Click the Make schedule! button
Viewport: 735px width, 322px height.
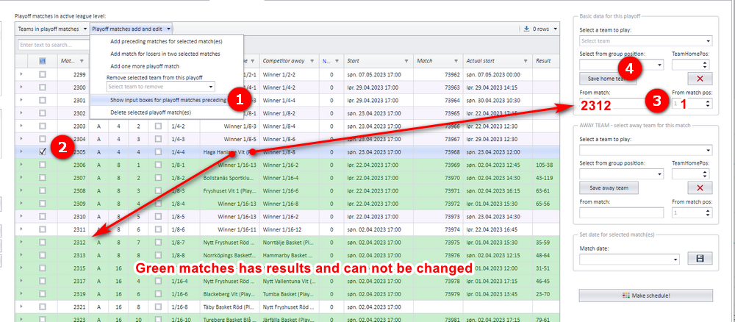click(x=645, y=296)
